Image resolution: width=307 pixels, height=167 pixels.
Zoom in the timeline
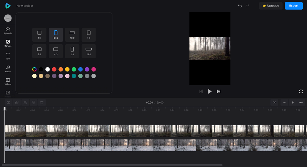(293, 103)
